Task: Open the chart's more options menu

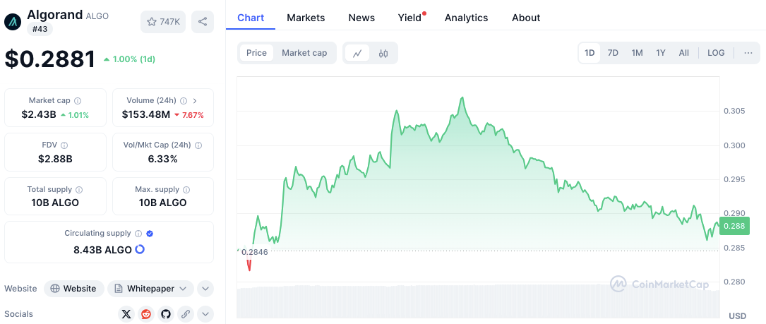Action: point(748,53)
